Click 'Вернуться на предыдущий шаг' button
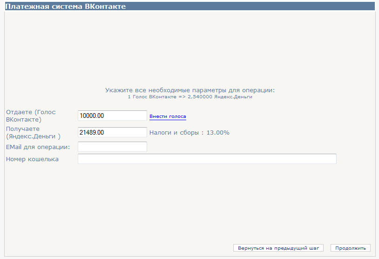Image resolution: width=379 pixels, height=259 pixels. point(278,248)
